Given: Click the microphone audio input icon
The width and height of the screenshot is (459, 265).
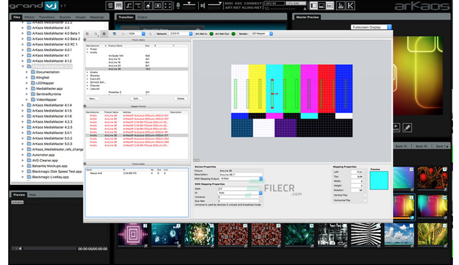Looking at the screenshot, I should pos(178,5).
